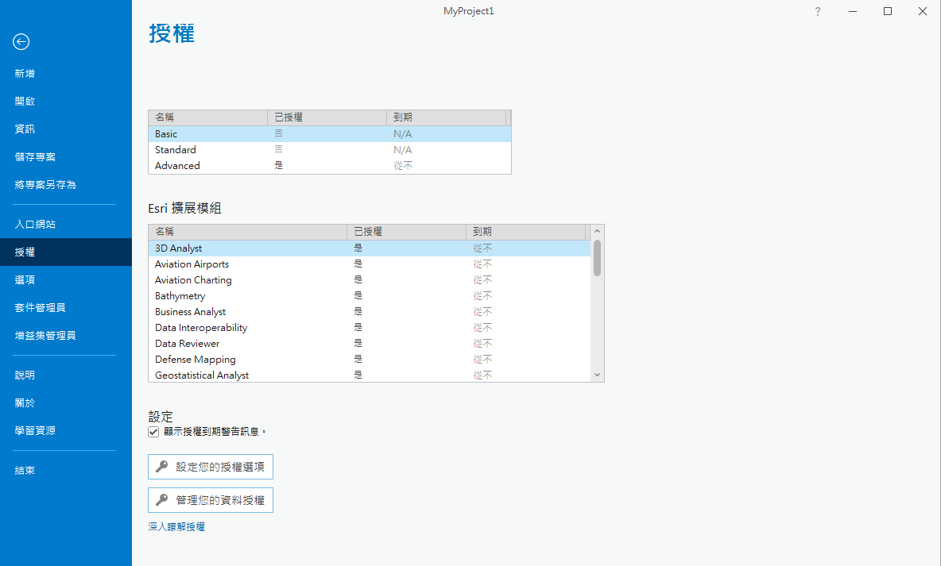
Task: Click the key icon on 管理您的資料授權
Action: (x=161, y=500)
